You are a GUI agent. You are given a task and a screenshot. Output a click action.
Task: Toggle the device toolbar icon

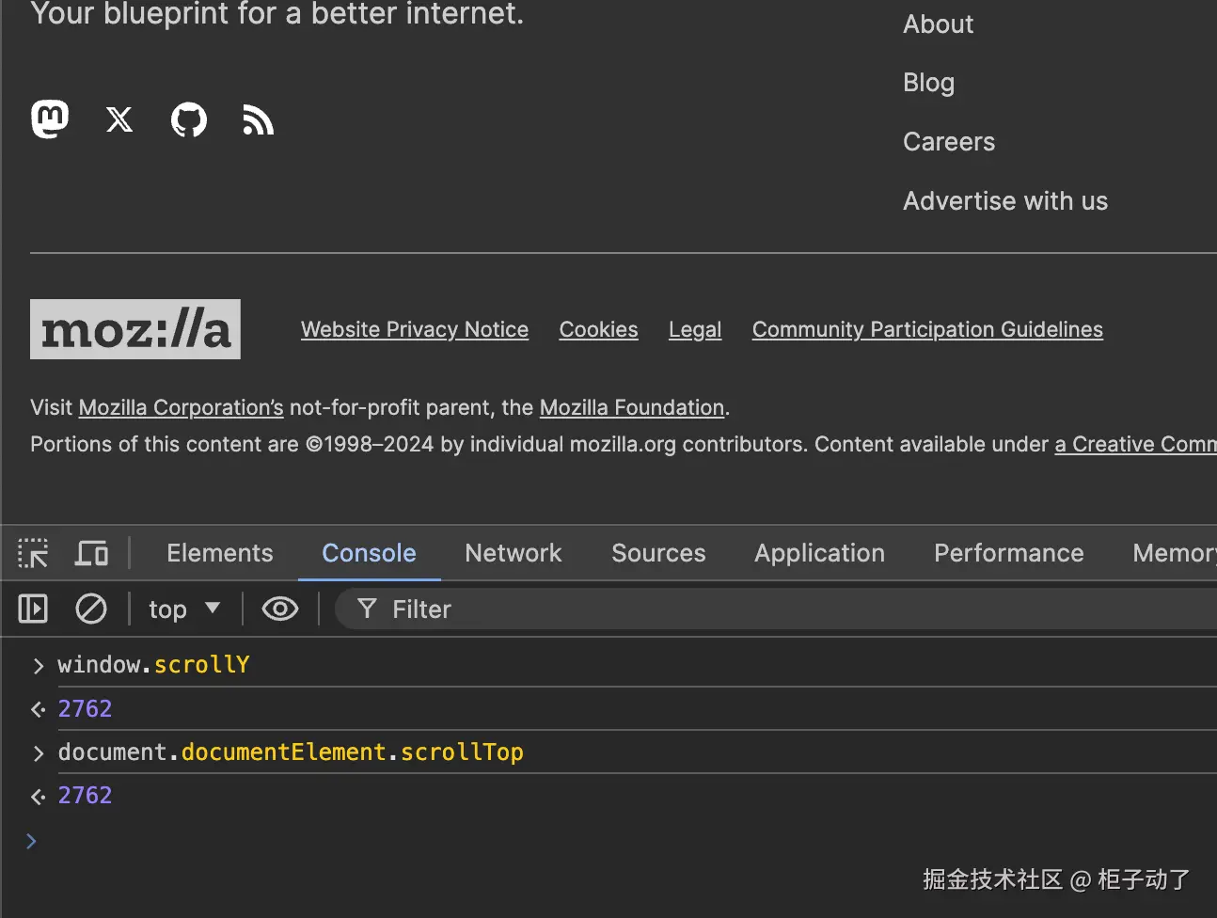click(91, 553)
